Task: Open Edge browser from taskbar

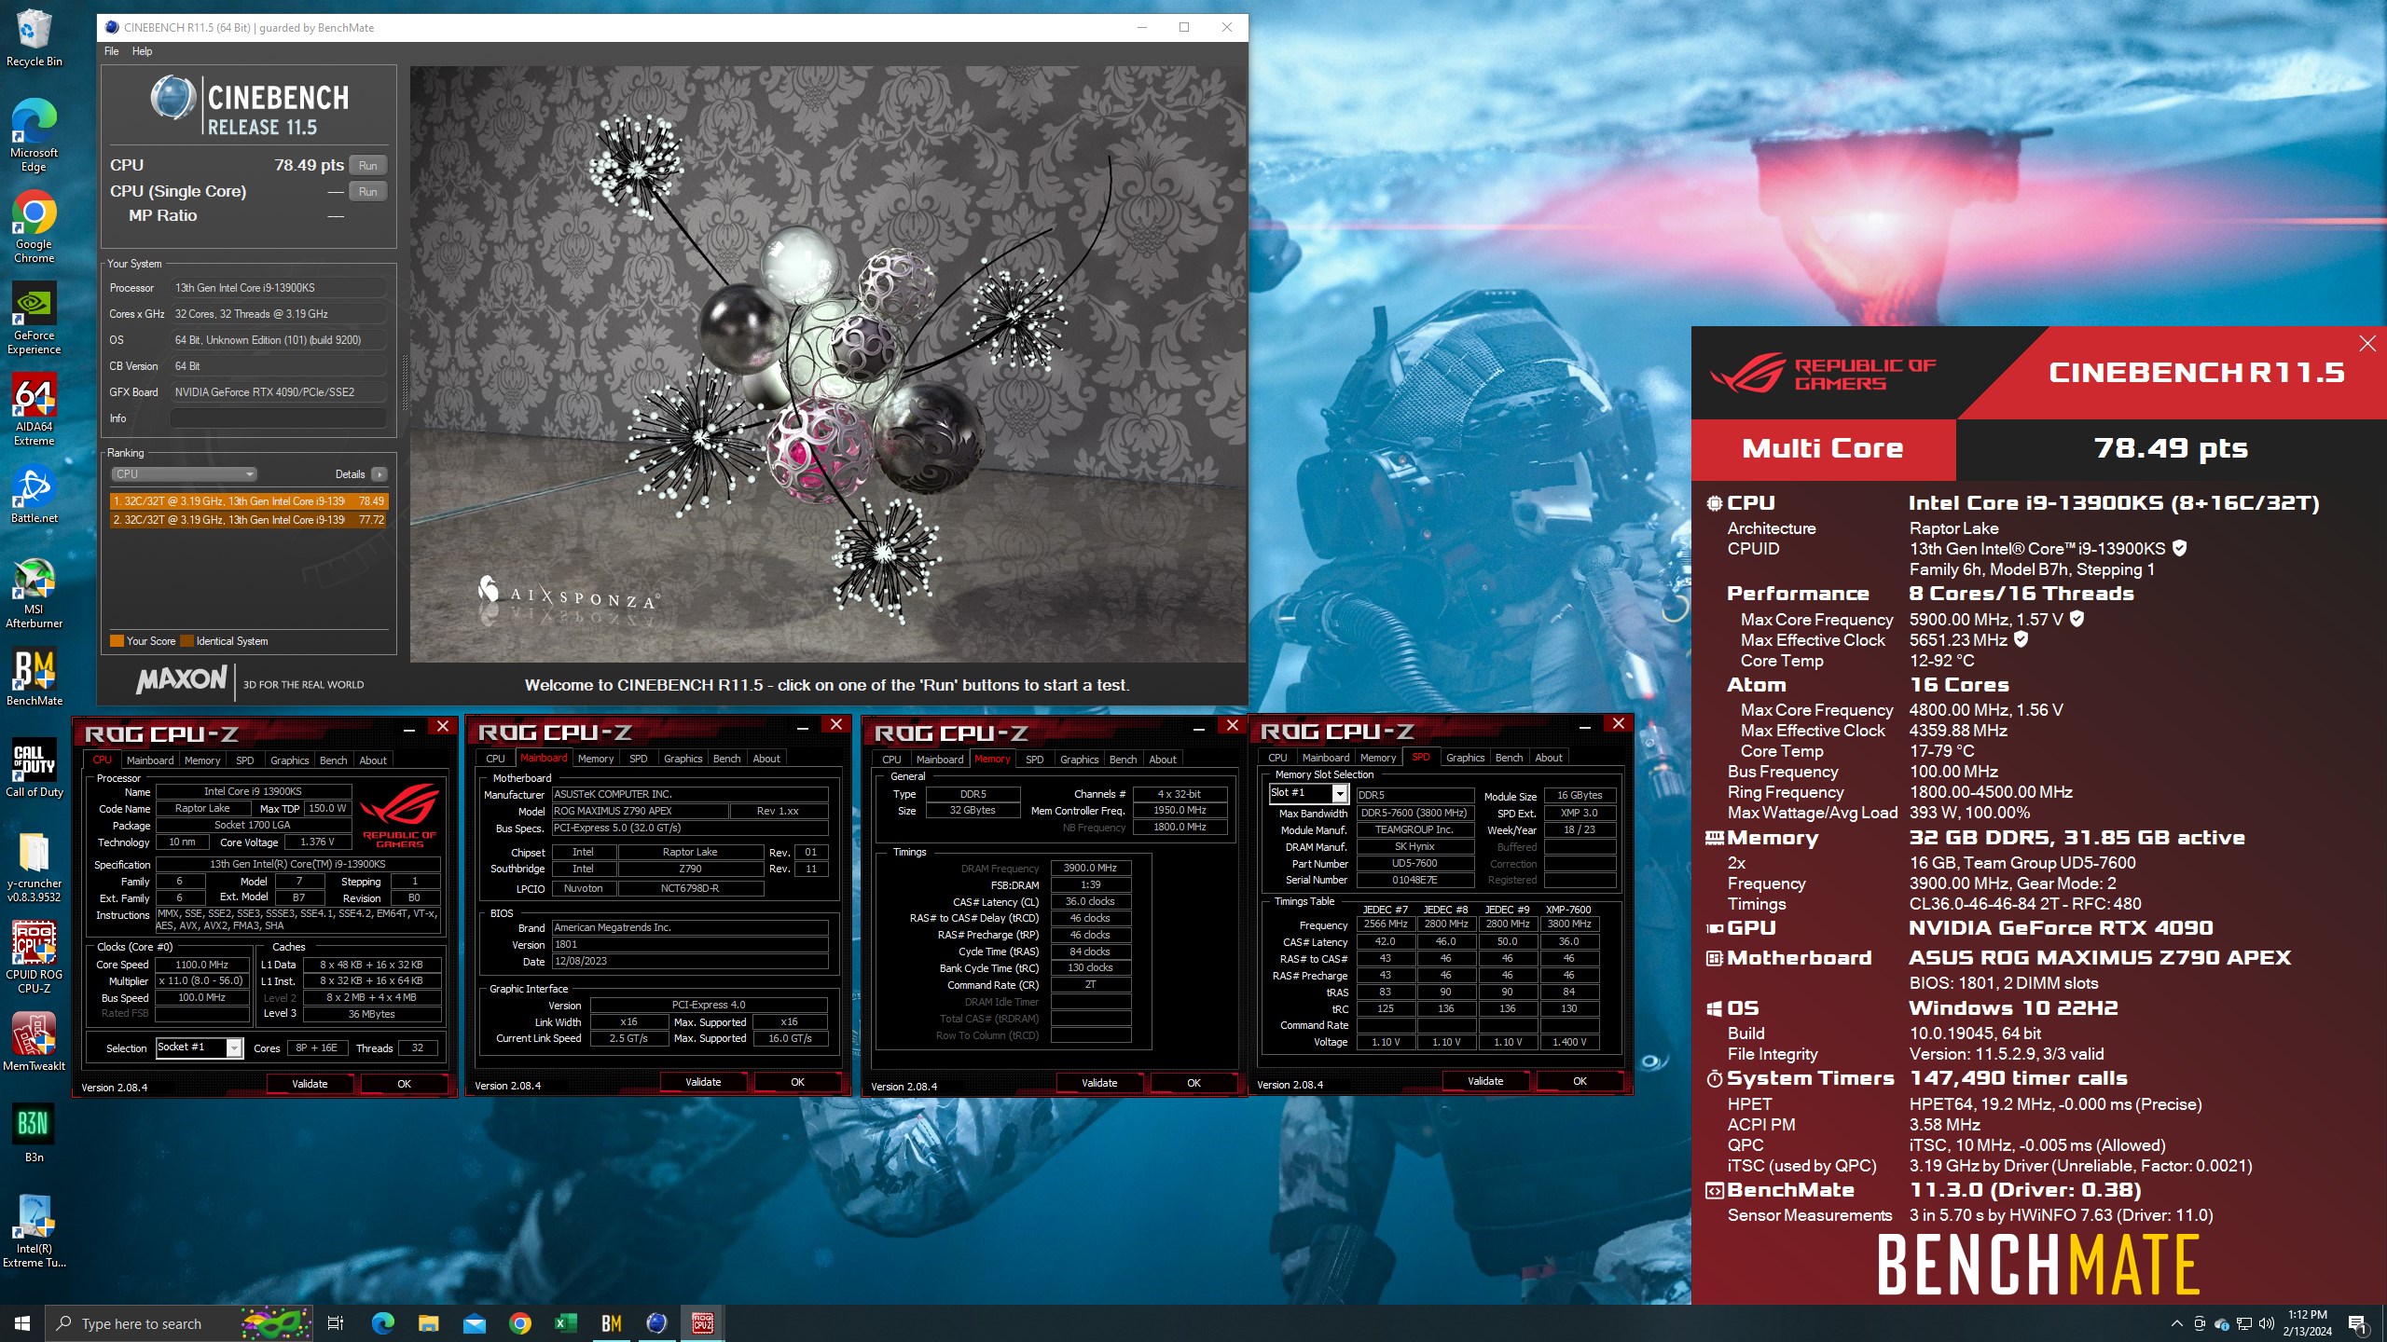Action: coord(382,1323)
